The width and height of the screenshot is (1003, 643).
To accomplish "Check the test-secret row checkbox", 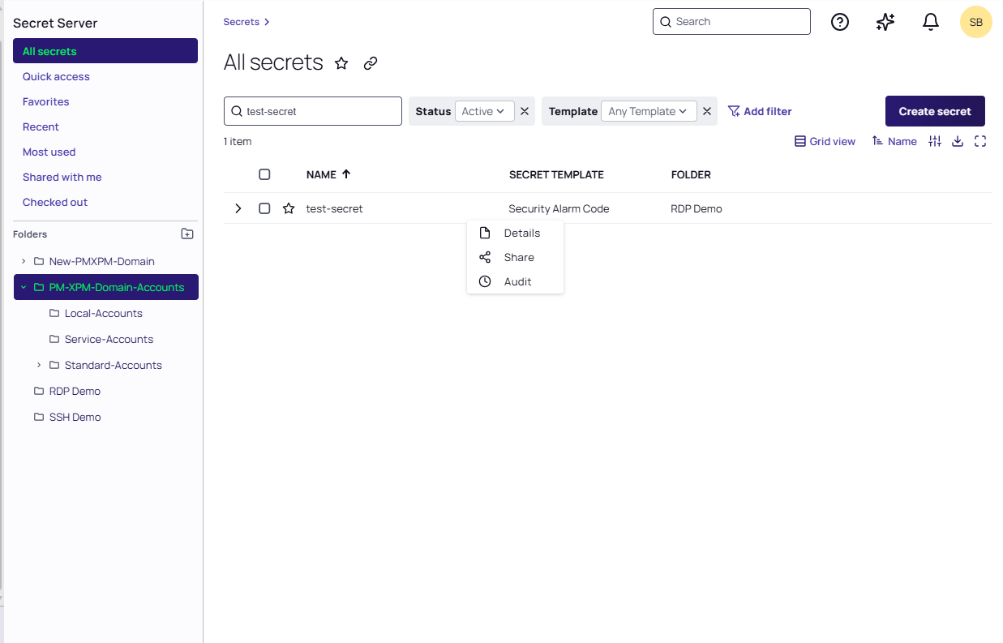I will [x=264, y=208].
